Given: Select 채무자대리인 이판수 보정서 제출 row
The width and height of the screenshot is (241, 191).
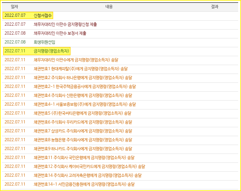Looking at the screenshot, I should pos(120,33).
